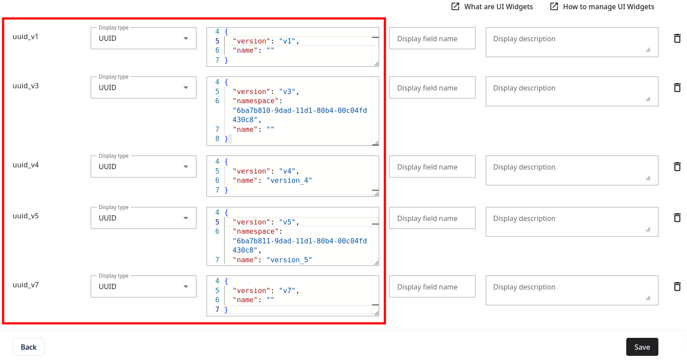
Task: Delete the uuid_v4 row with trash icon
Action: [677, 167]
